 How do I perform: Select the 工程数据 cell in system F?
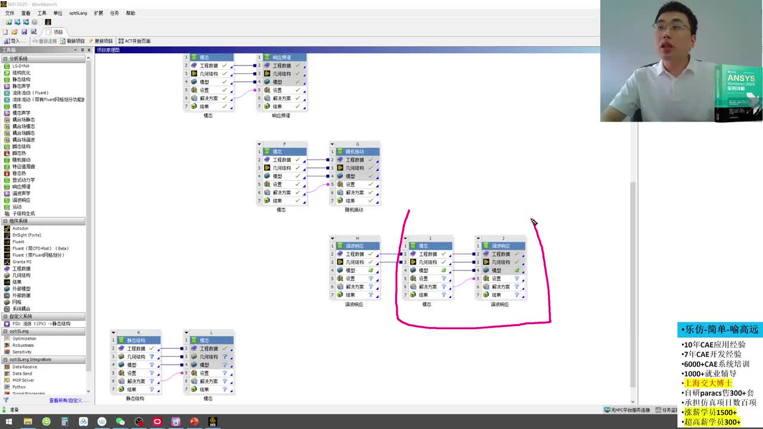[x=281, y=160]
